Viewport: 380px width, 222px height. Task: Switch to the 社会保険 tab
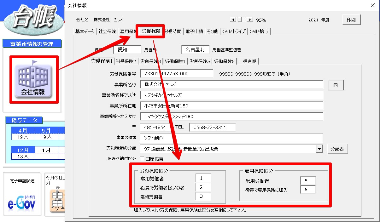[107, 31]
